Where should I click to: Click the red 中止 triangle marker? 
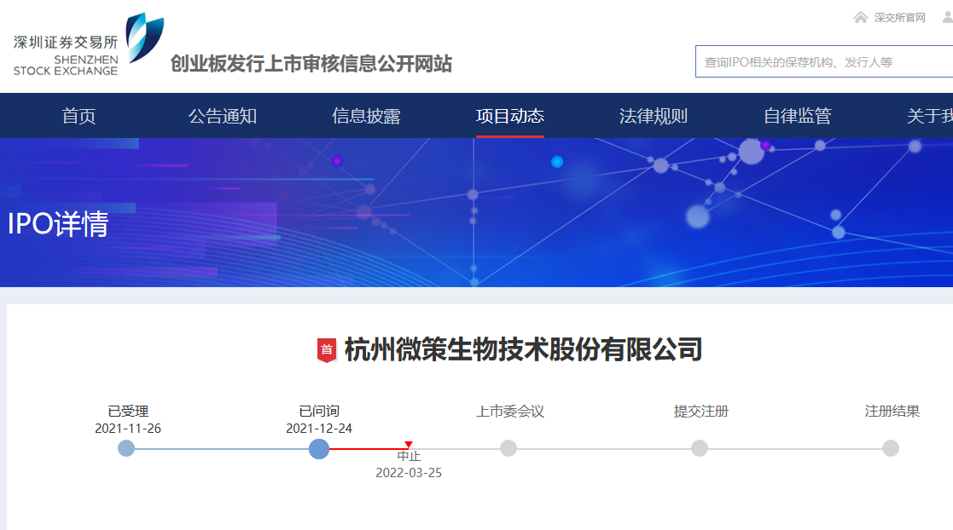(409, 445)
